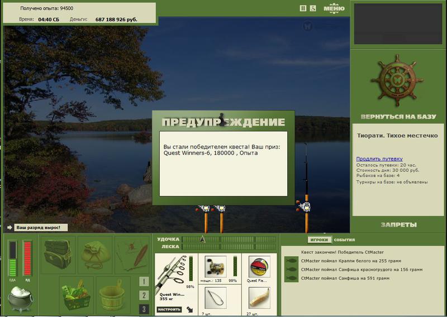Click the ВЕРНУТЬСЯ НА БАЗУ label
The image size is (447, 317).
tap(398, 117)
